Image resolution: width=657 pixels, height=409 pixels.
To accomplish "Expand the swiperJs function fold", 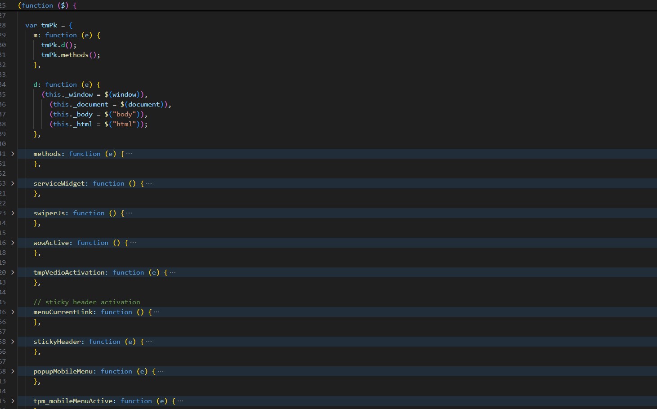I will coord(13,213).
